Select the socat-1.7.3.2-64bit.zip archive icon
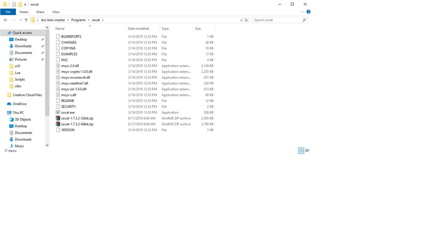 coord(58,124)
